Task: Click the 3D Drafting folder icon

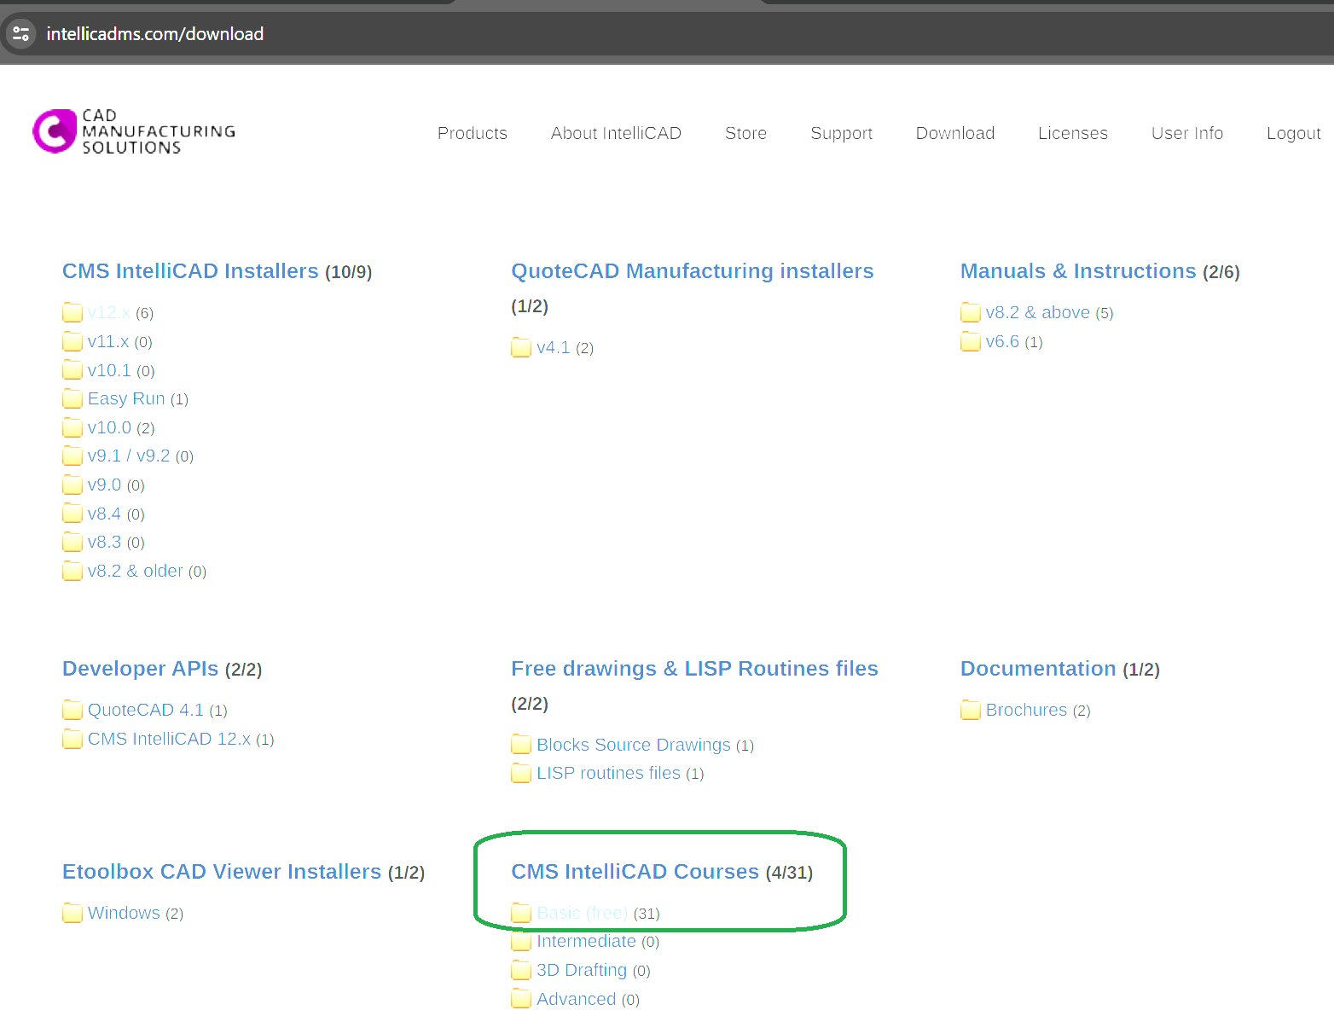Action: point(521,971)
